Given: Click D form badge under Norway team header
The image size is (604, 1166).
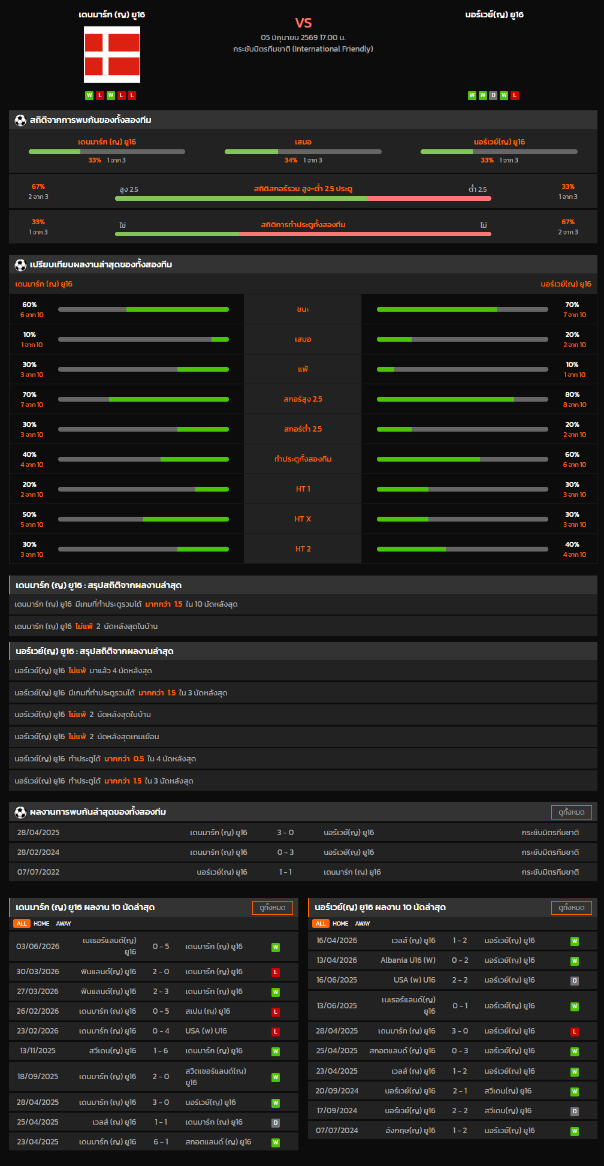Looking at the screenshot, I should pyautogui.click(x=493, y=95).
